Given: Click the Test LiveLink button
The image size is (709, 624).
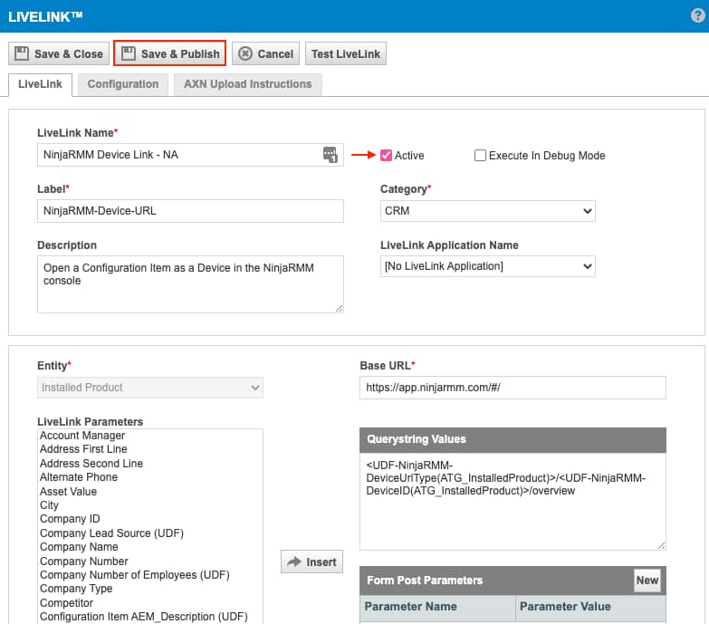Looking at the screenshot, I should 346,53.
